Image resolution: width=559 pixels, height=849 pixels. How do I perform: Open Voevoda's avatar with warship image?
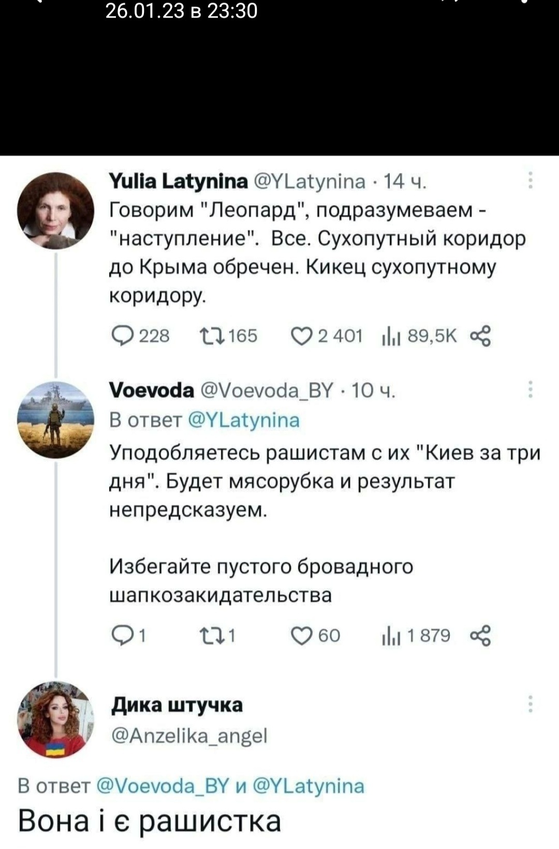click(x=55, y=420)
